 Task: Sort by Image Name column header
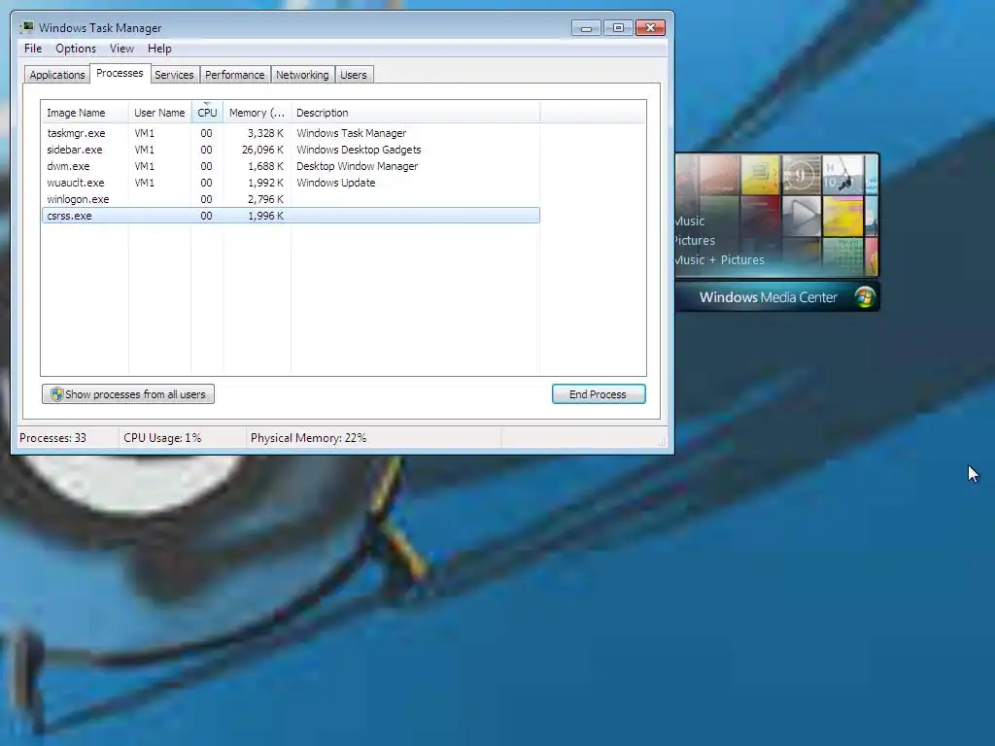[x=85, y=113]
